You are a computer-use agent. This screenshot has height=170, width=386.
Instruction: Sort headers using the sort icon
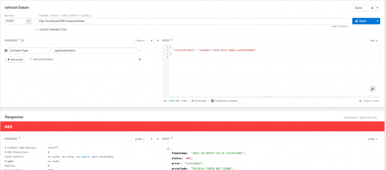click(23, 41)
